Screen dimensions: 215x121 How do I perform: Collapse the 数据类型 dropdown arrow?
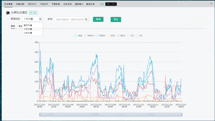40,19
